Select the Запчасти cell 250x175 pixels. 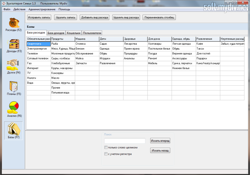(x=87, y=63)
